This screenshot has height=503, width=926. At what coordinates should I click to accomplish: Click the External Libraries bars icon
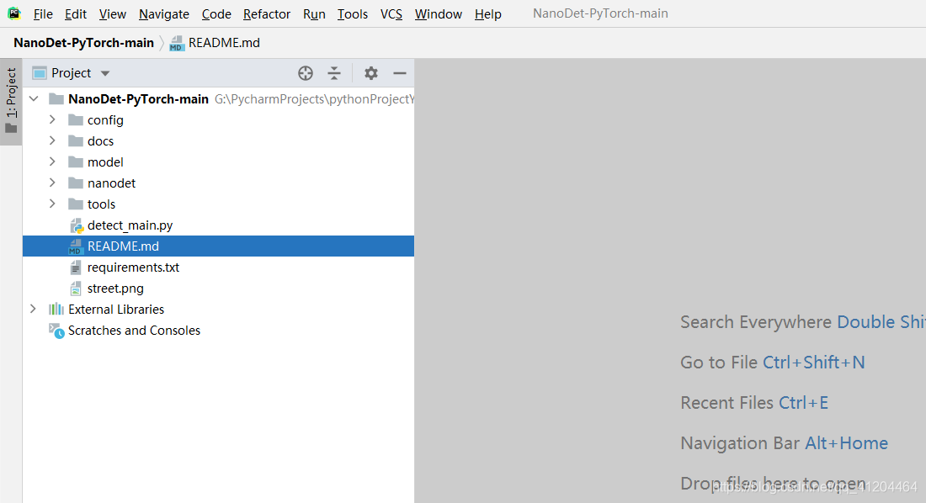point(56,310)
